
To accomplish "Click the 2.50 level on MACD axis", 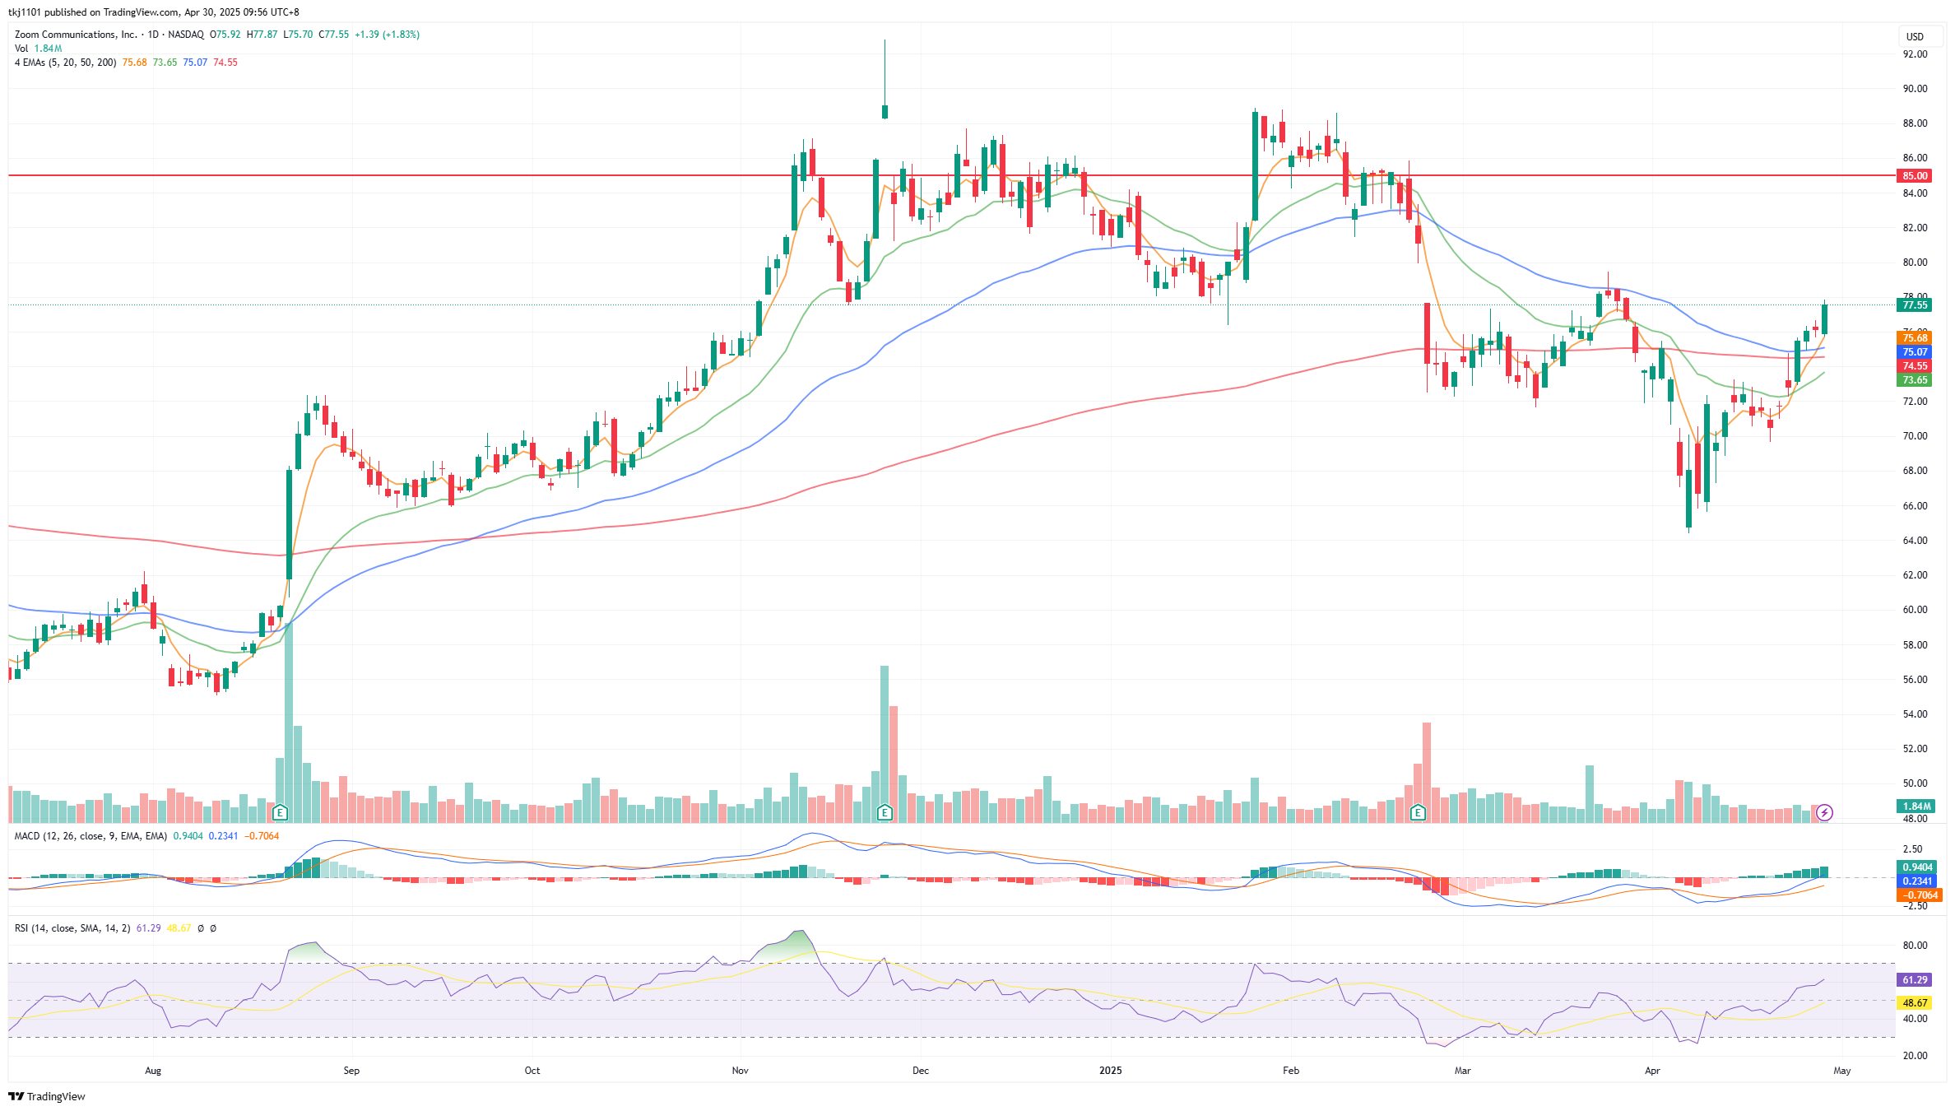I will (x=1913, y=849).
